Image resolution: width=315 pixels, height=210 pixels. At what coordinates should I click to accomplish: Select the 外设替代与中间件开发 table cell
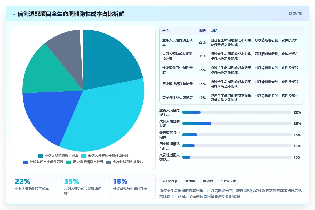[x=177, y=70]
